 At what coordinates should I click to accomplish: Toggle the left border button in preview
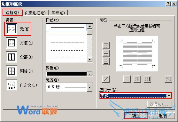click(127, 79)
